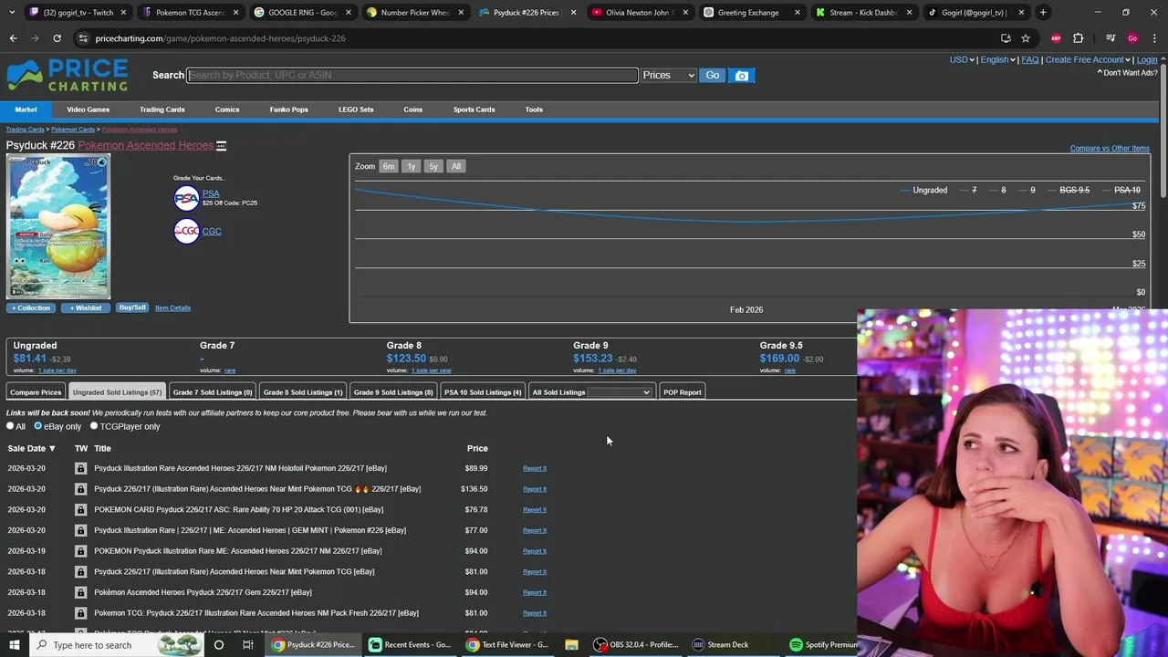Click the Psyduck card thumbnail
Screen dimensions: 1168x657
58,227
